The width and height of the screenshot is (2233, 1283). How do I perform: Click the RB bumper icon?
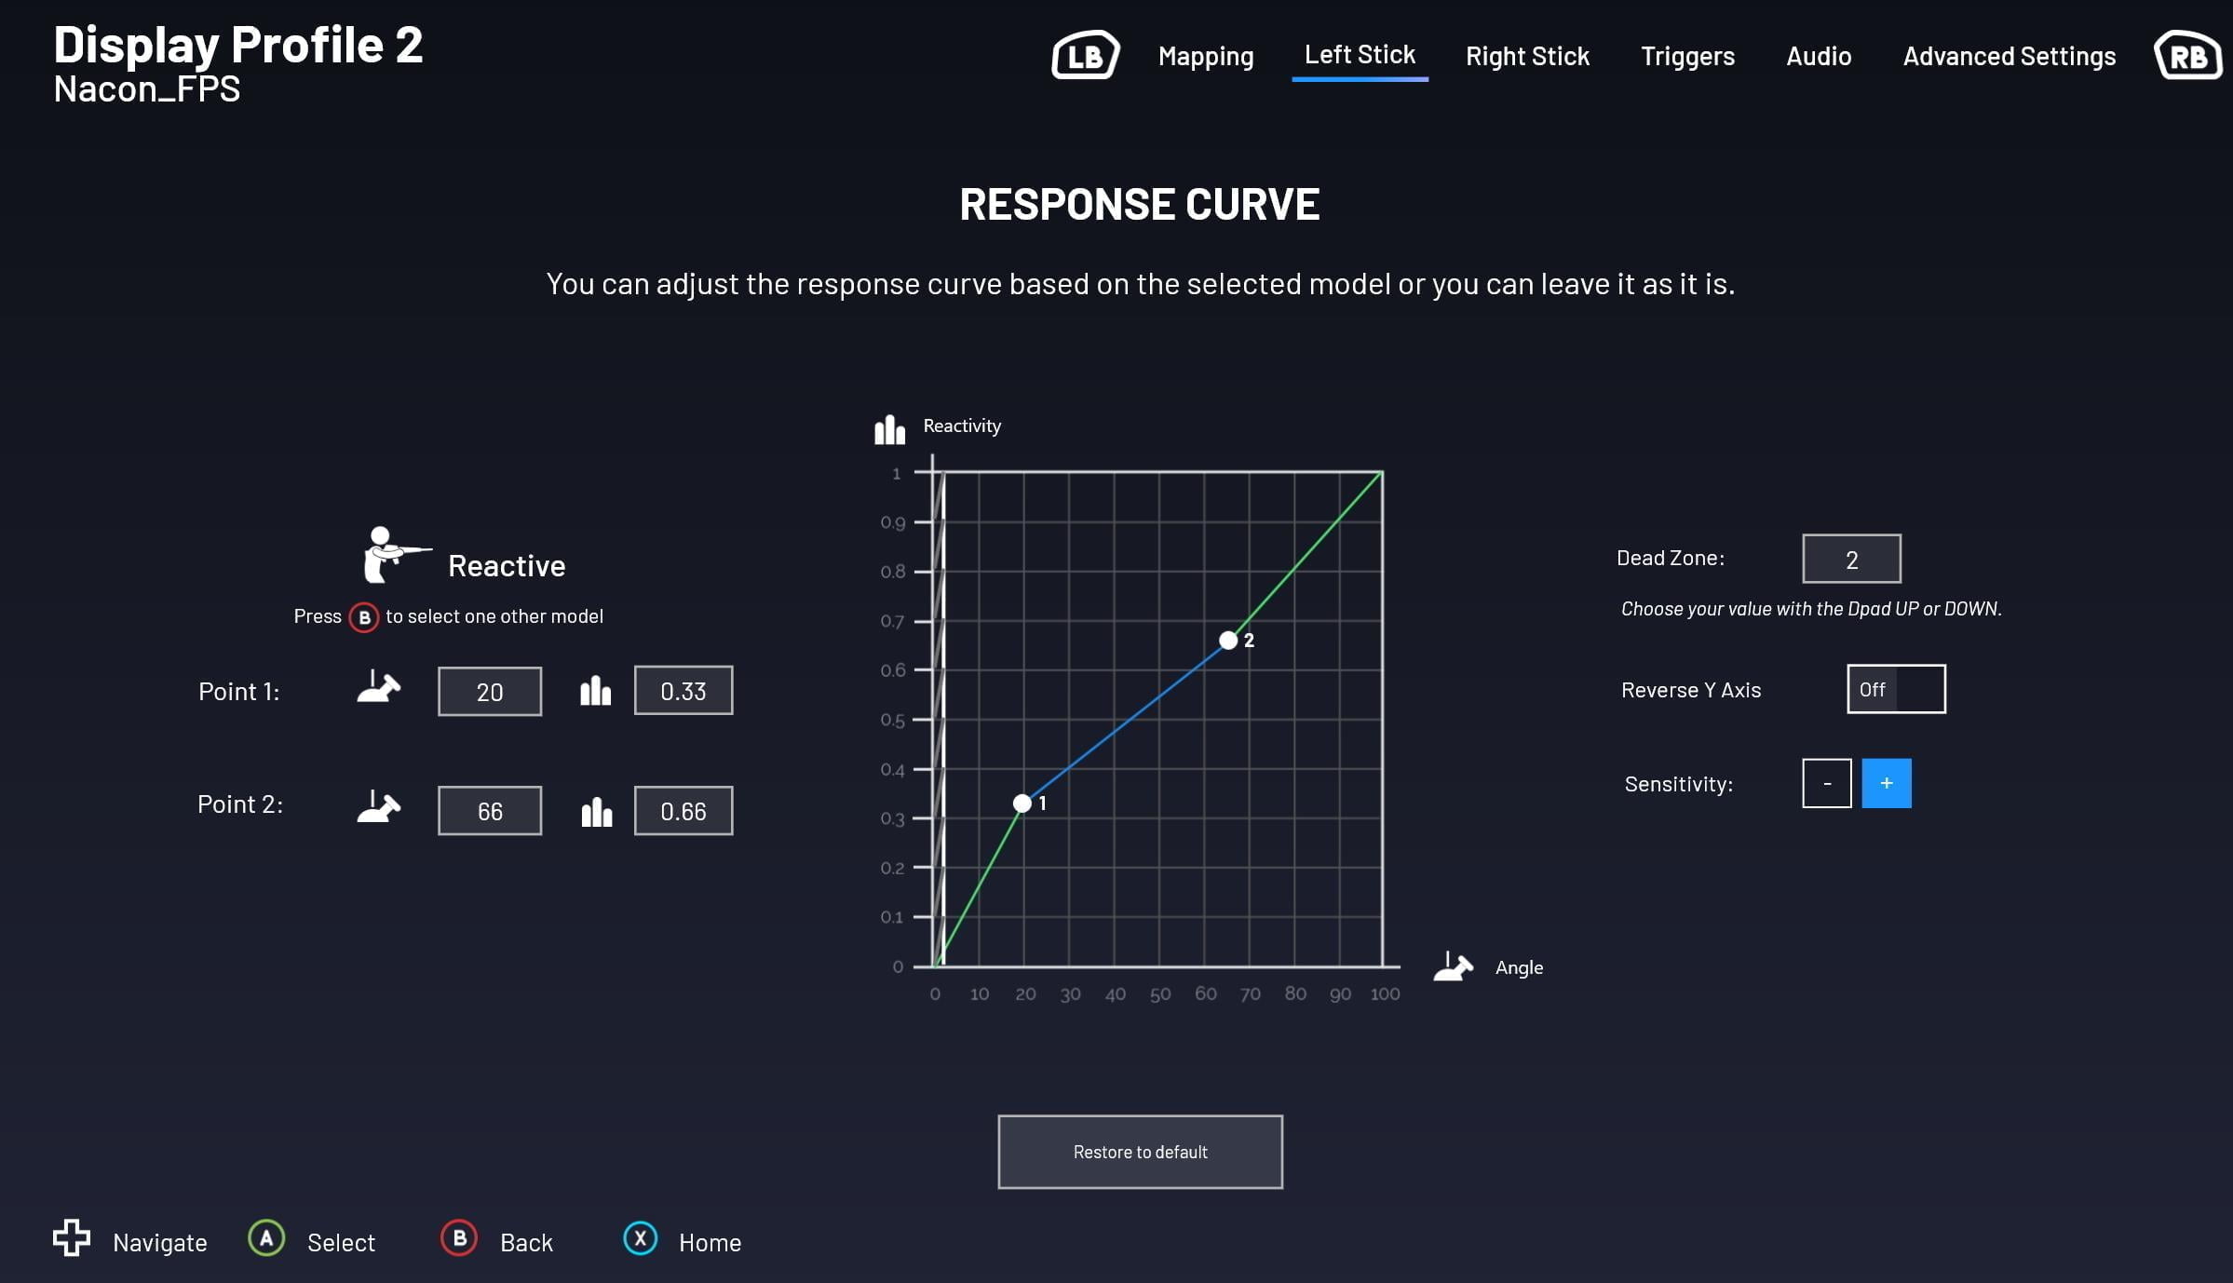tap(2187, 56)
